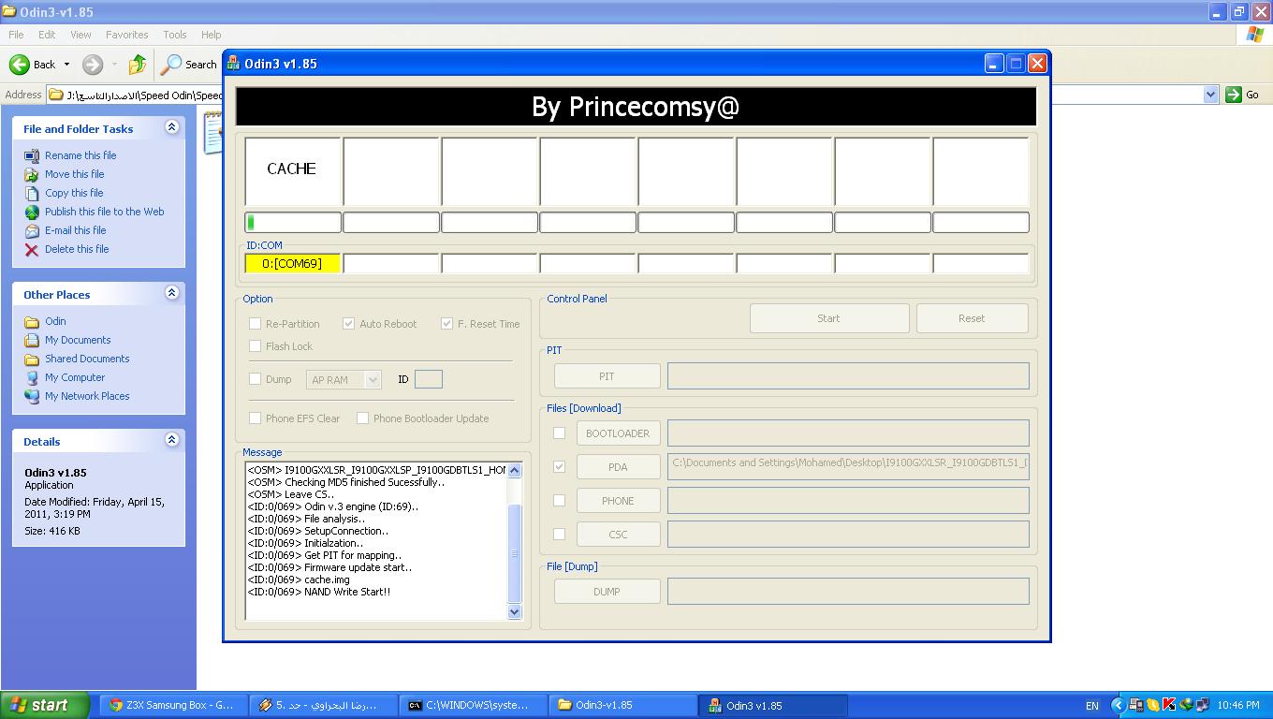Click the My Network Places icon
This screenshot has width=1273, height=719.
tap(32, 396)
